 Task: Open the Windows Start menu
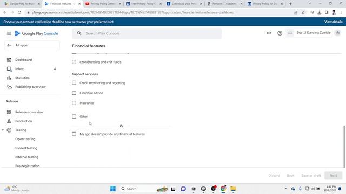113,189
